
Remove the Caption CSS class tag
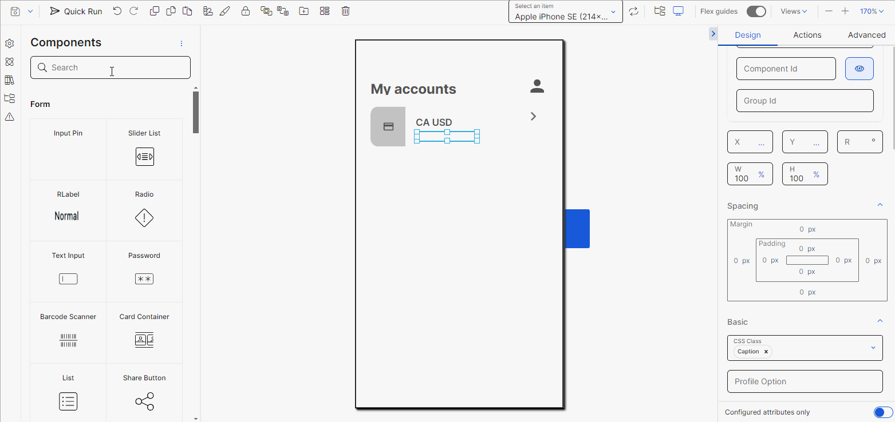click(766, 351)
